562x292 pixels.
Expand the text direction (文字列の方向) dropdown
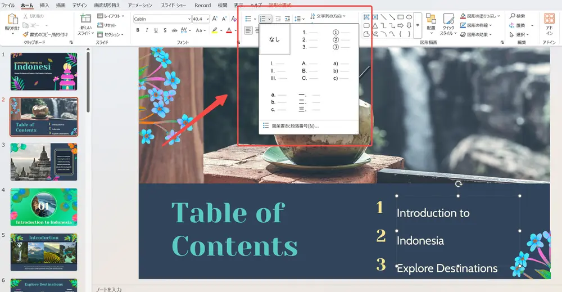point(344,16)
